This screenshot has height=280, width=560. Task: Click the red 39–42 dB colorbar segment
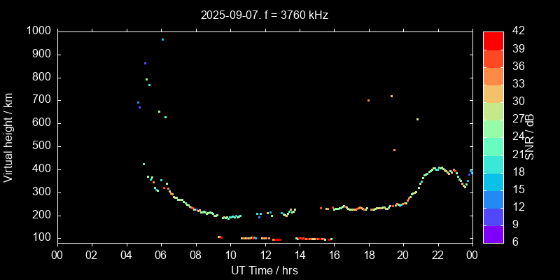[x=493, y=40]
